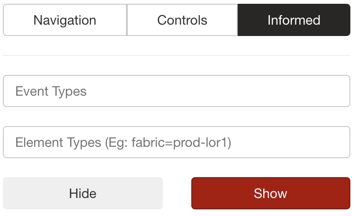Place cursor in Event Types box
This screenshot has height=216, width=357.
point(177,91)
